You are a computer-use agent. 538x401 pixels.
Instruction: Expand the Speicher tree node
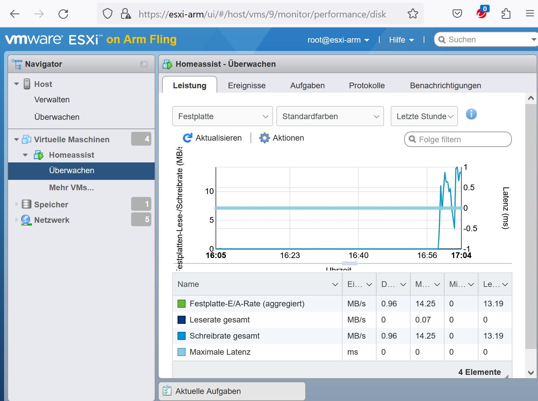tap(16, 204)
